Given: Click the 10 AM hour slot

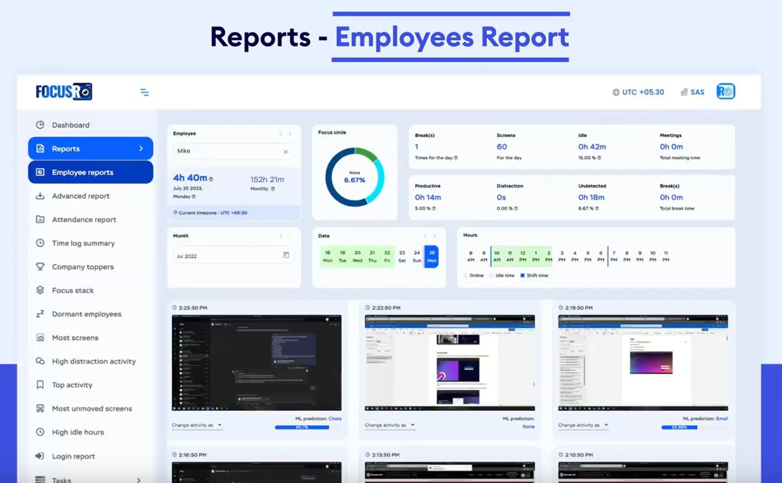Looking at the screenshot, I should [x=497, y=256].
